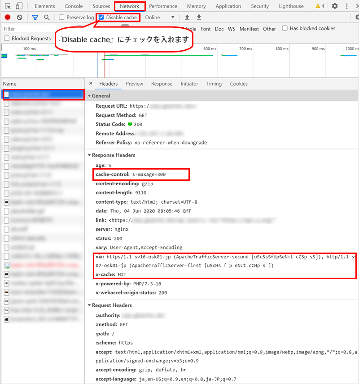The width and height of the screenshot is (359, 384).
Task: Click the inspect element cursor icon
Action: [8, 6]
